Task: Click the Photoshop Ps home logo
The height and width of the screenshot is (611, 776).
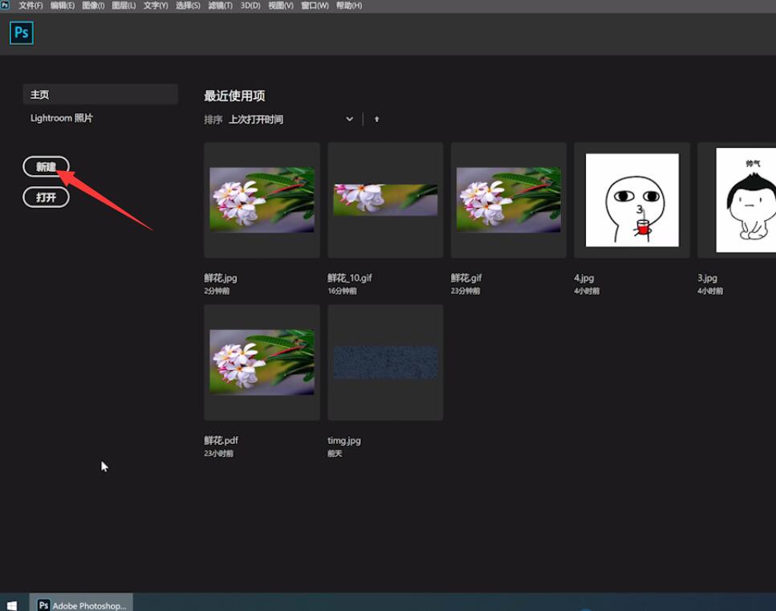Action: 22,33
